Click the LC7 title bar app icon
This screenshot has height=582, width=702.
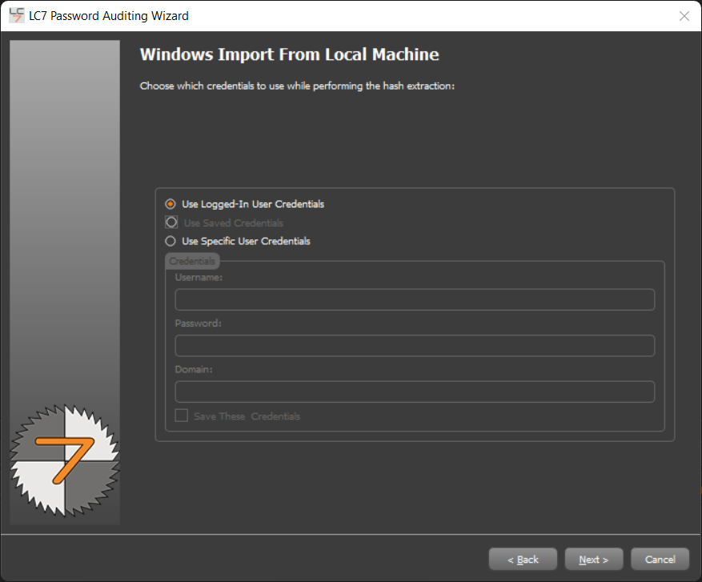[x=17, y=16]
